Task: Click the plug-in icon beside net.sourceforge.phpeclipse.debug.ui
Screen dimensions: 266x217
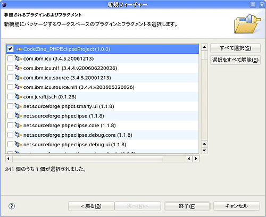Action: click(x=18, y=145)
